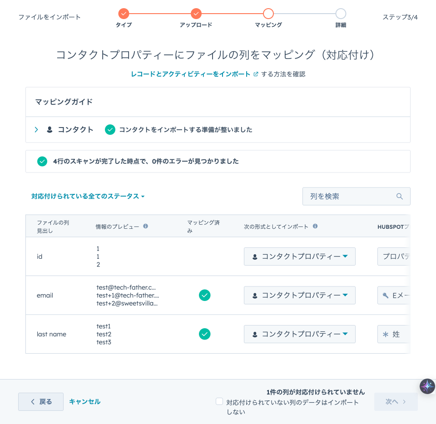
Task: Click the asterisk icon in the 姓 property field
Action: (x=386, y=334)
